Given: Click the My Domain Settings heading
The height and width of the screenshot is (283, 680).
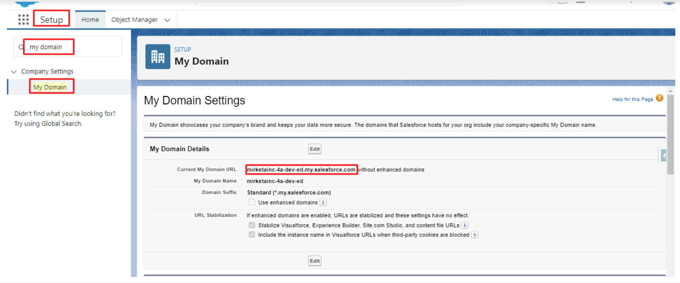Looking at the screenshot, I should pyautogui.click(x=195, y=100).
